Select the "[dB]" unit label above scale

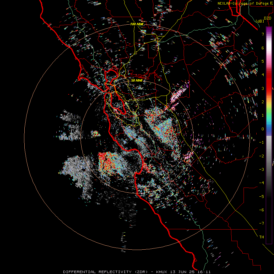260,21
